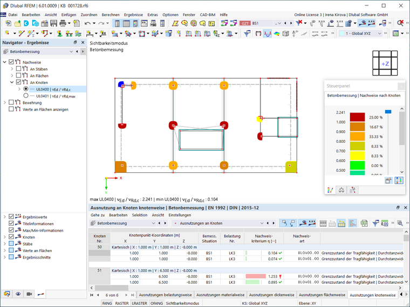The height and width of the screenshot is (307, 410).
Task: Expand the An Stäben tree node
Action: point(12,69)
